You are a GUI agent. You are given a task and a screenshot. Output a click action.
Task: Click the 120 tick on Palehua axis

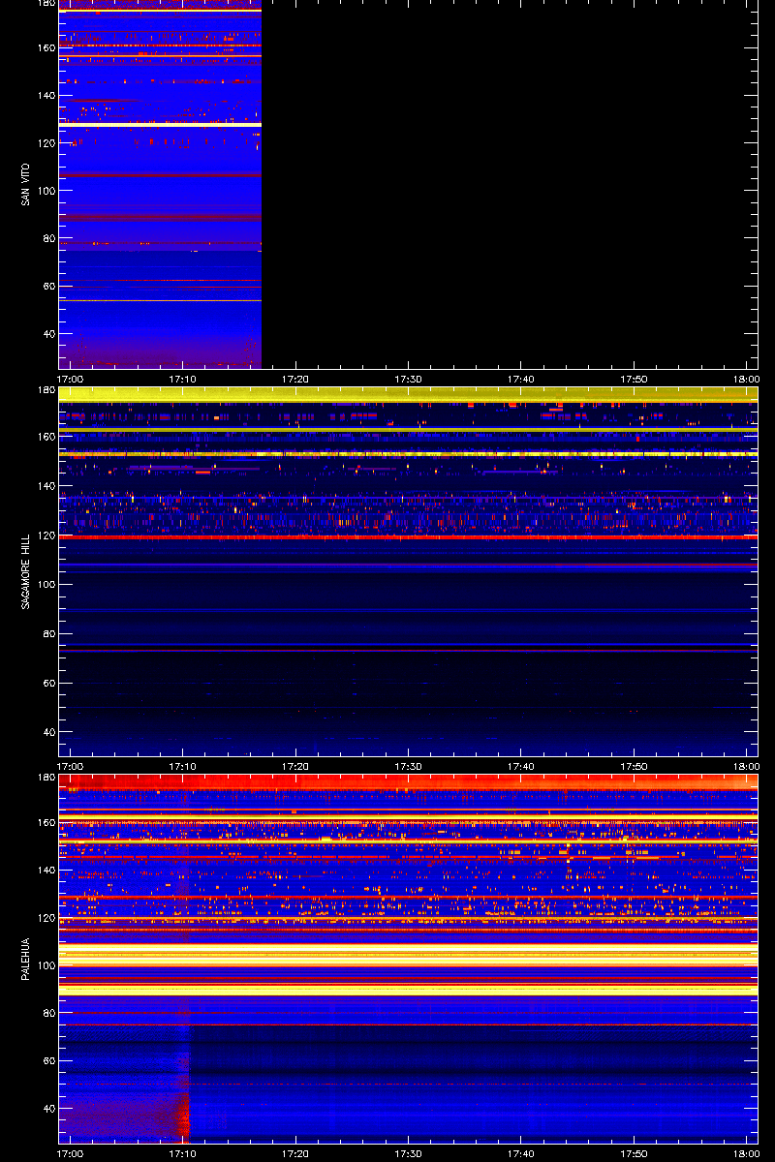click(45, 918)
